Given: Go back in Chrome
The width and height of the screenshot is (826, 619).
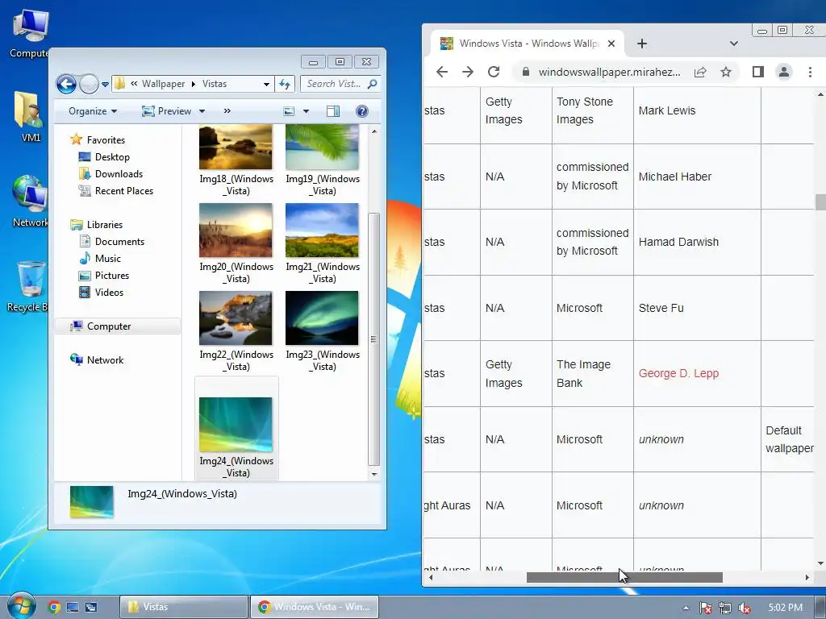Looking at the screenshot, I should point(442,72).
